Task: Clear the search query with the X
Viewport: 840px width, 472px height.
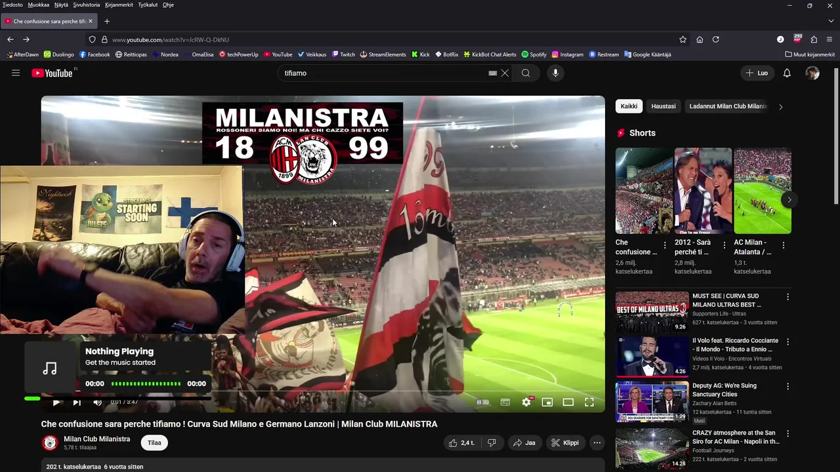Action: coord(505,73)
